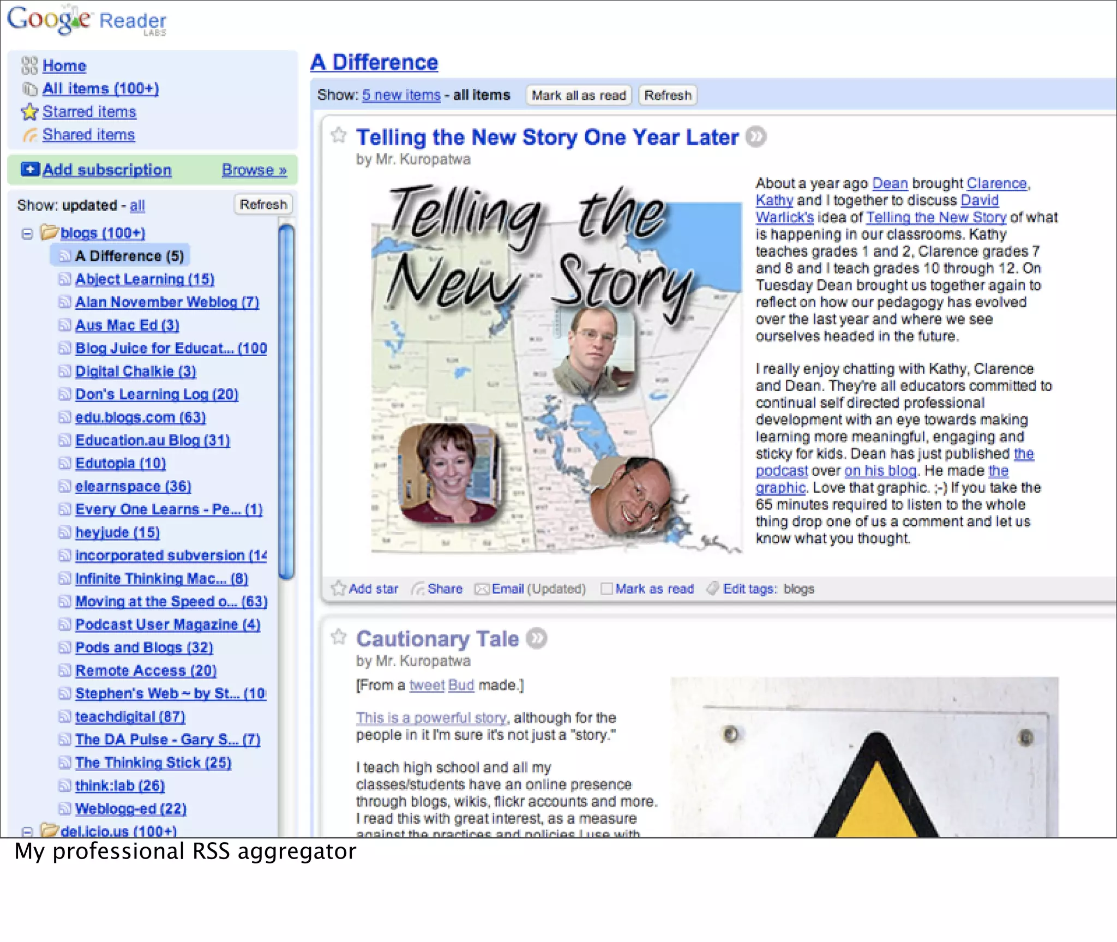Click Mark all as read button
Image resolution: width=1117 pixels, height=942 pixels.
tap(579, 95)
